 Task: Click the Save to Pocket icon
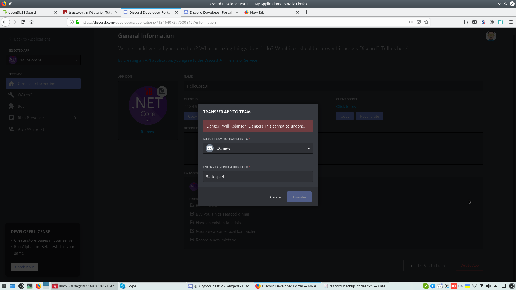[419, 22]
